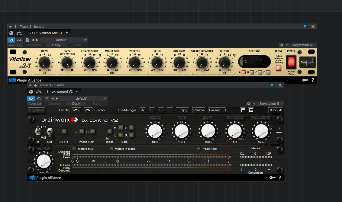Open routing editor icon in Track 2 window

19,33
